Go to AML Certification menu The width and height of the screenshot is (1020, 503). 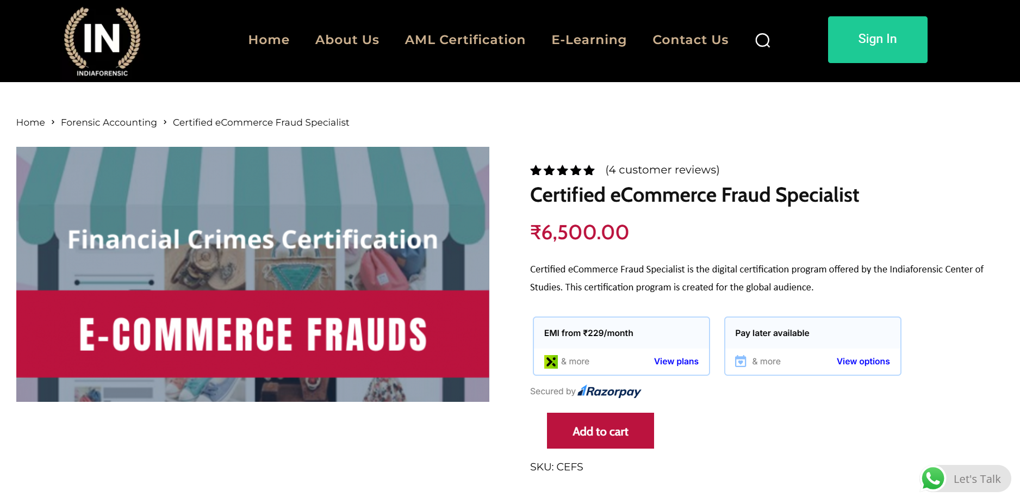[465, 40]
